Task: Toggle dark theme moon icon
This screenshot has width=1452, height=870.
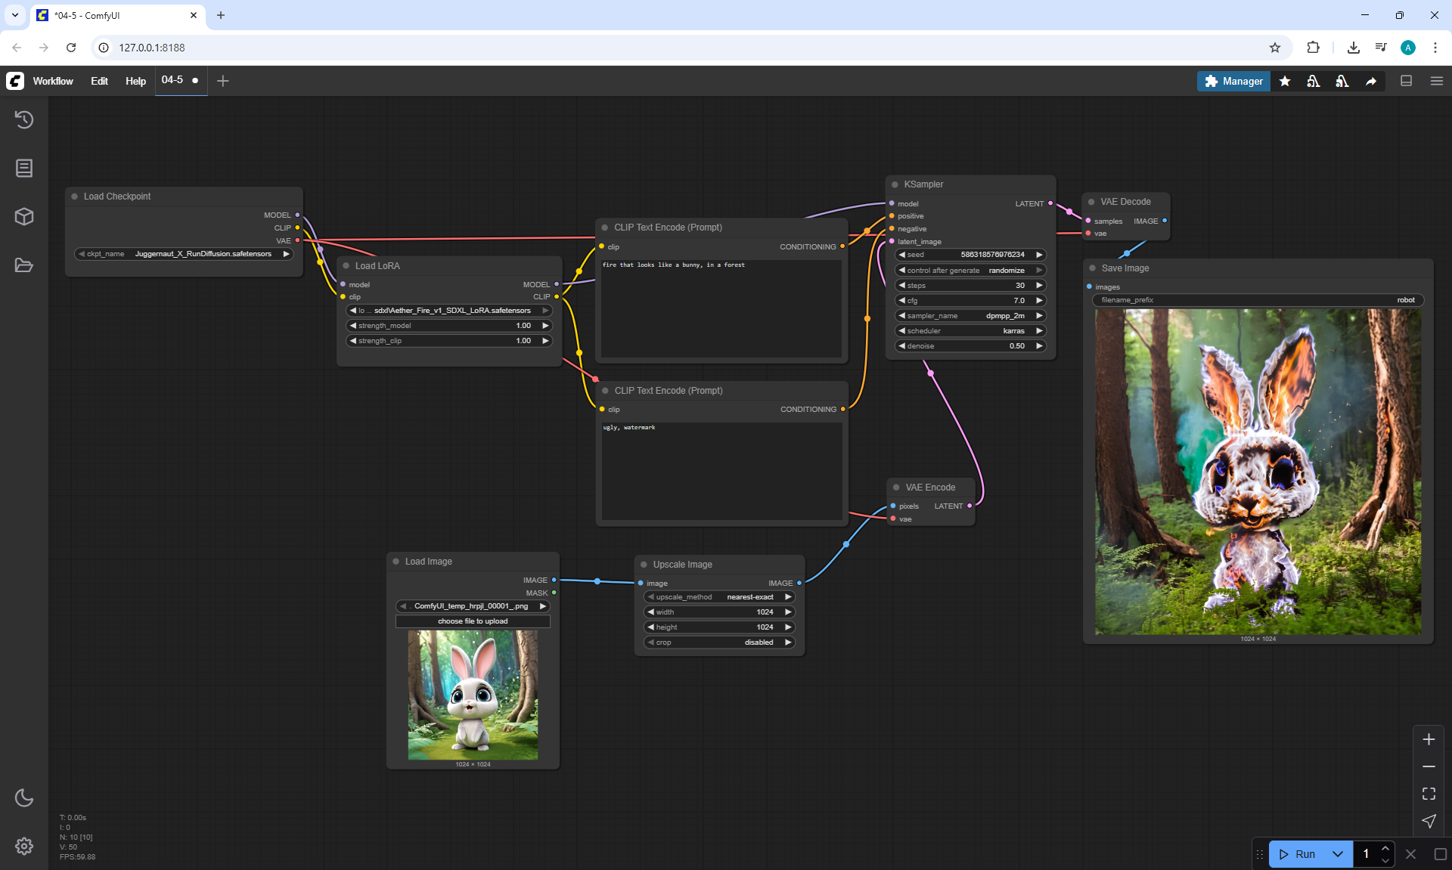Action: coord(24,797)
